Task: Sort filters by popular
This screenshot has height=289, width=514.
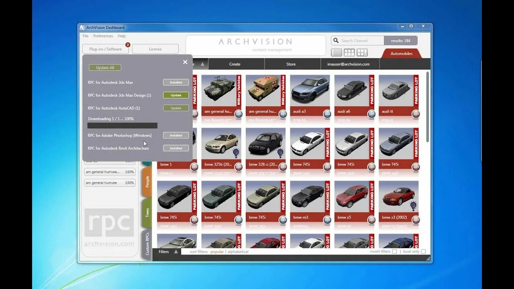Action: [x=217, y=252]
